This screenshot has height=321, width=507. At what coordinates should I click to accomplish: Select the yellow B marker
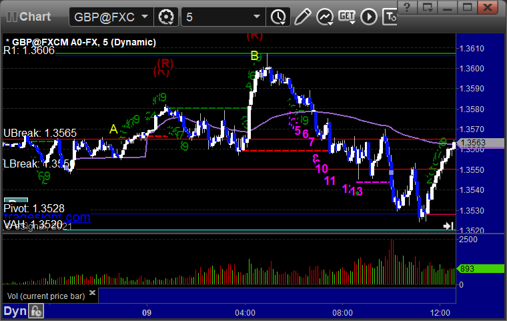pos(254,56)
